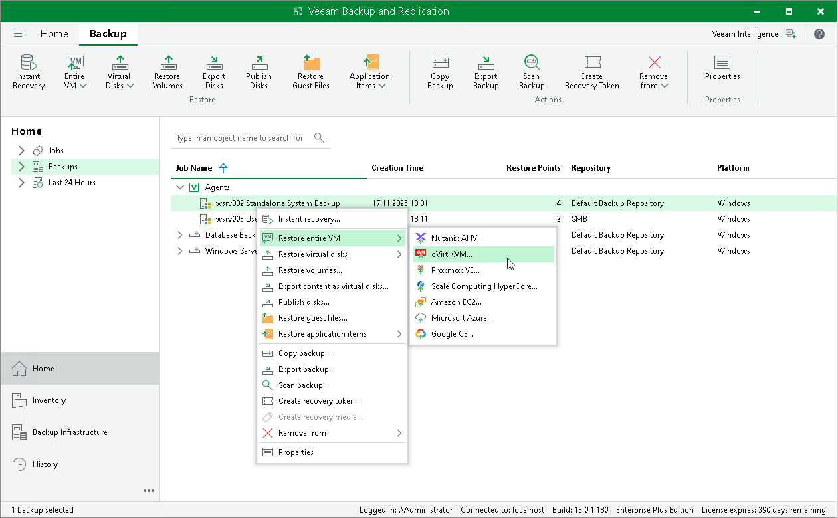Select the Home navigation view
This screenshot has height=518, width=838.
tap(80, 369)
